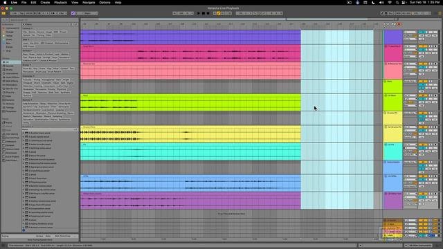This screenshot has height=249, width=443.
Task: Toggle the yellow browser show/hide icon at top left
Action: (3, 13)
